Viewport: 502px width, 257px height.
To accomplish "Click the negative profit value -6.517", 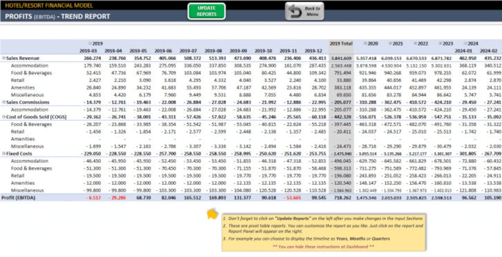I will pyautogui.click(x=93, y=198).
